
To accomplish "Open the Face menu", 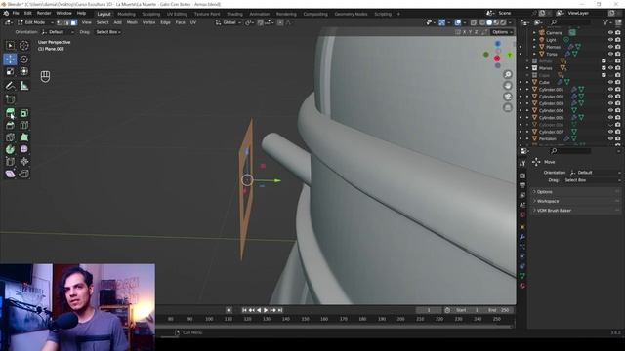I will pos(180,22).
